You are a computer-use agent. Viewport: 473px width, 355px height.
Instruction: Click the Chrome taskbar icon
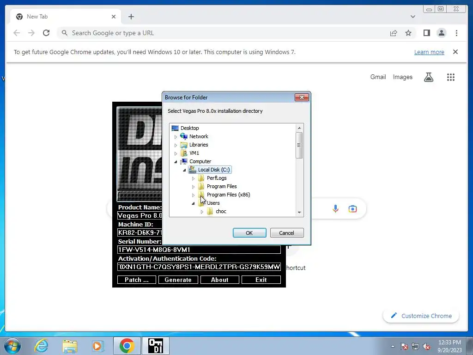point(127,346)
